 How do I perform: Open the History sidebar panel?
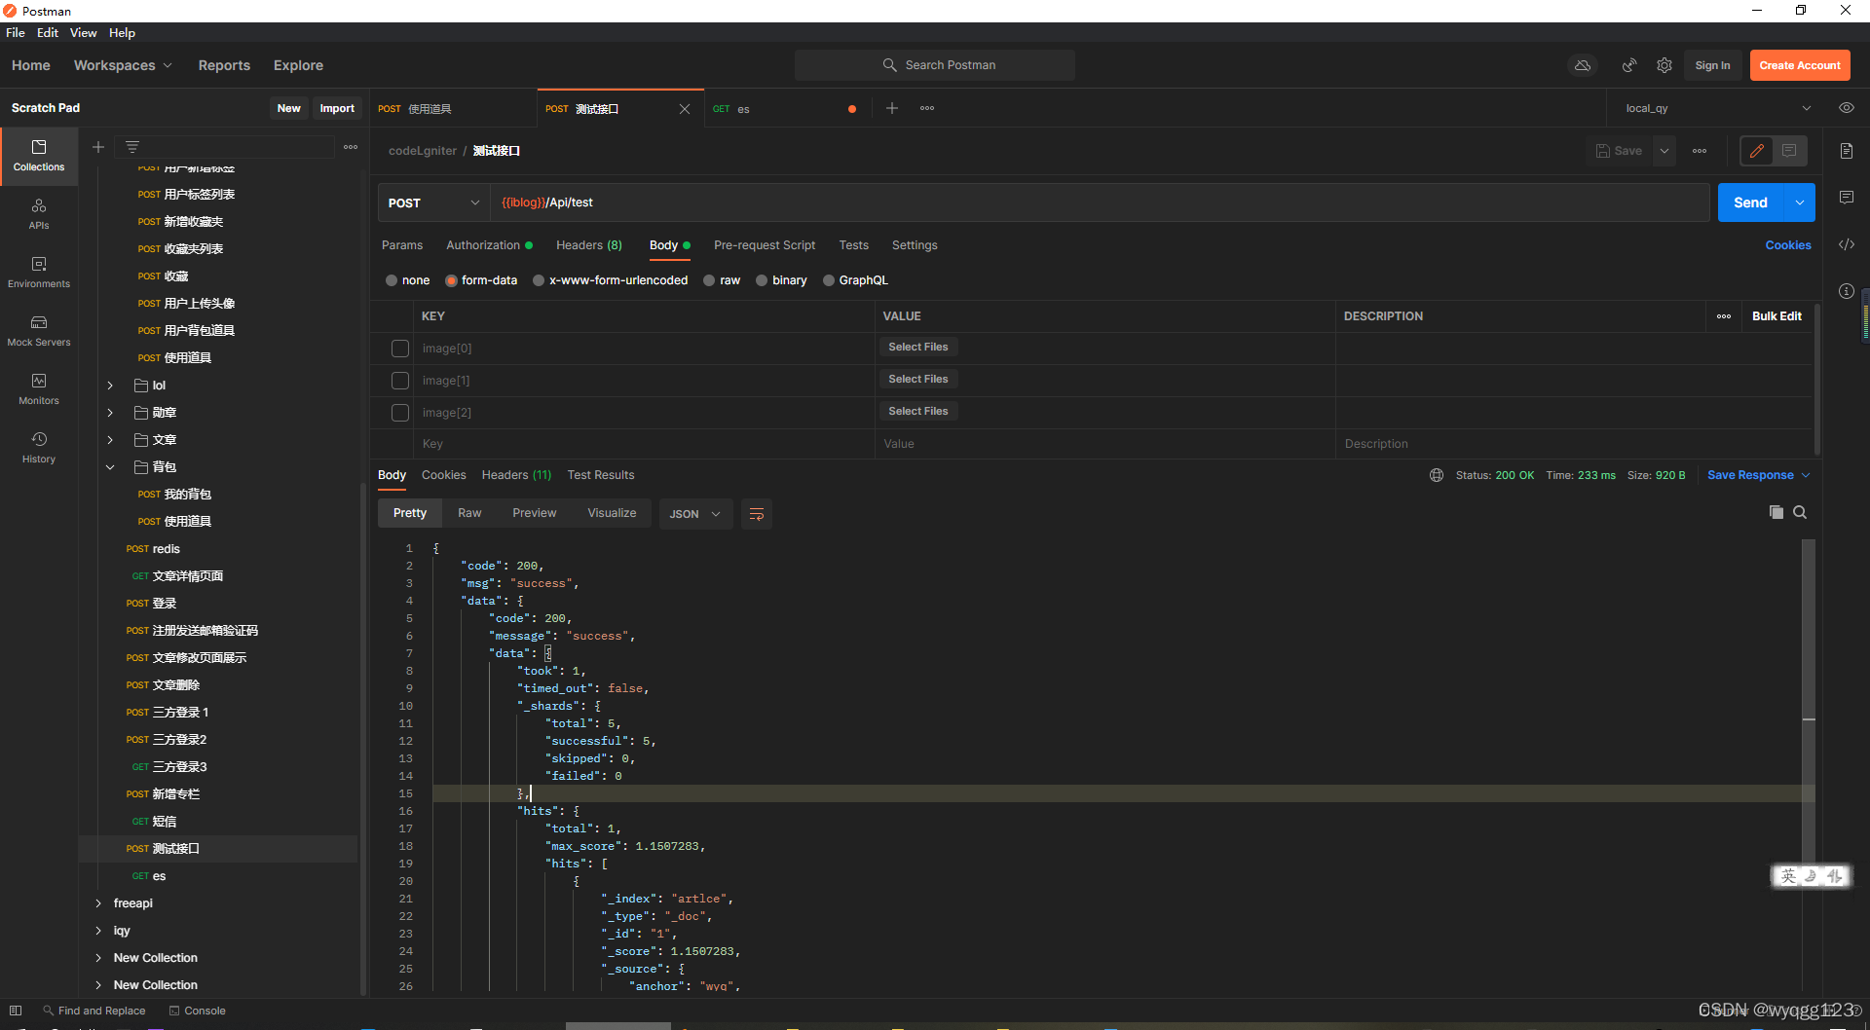(39, 448)
